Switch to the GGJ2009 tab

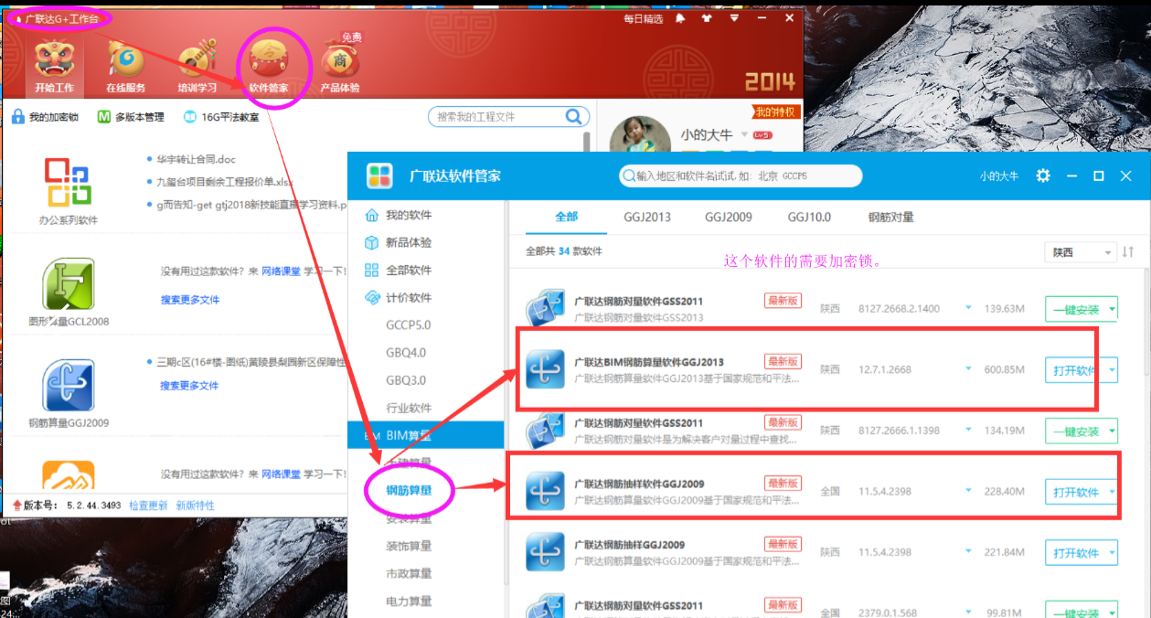pyautogui.click(x=728, y=217)
